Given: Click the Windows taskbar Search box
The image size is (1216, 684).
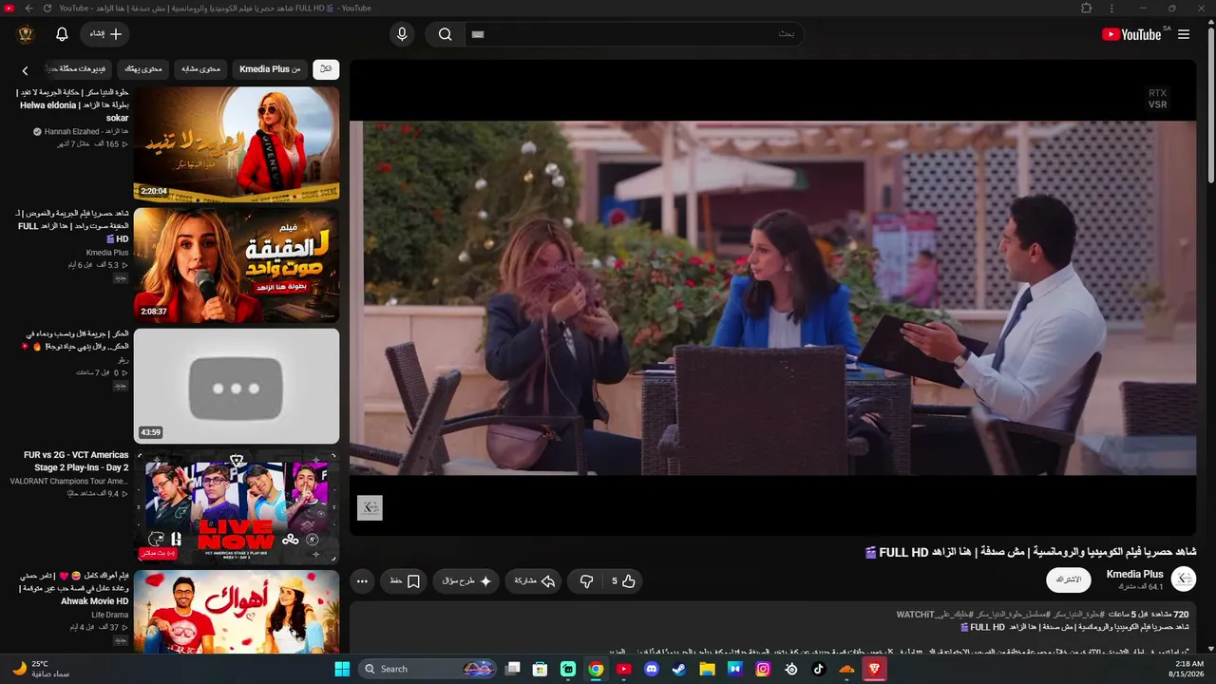Looking at the screenshot, I should coord(429,669).
